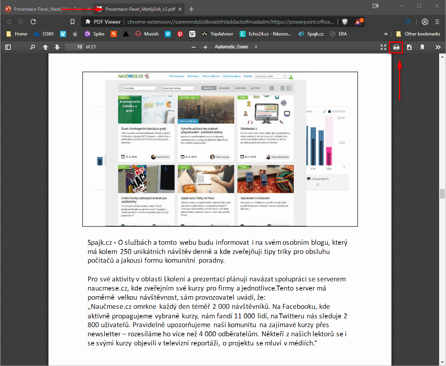Download the PDF file
The width and height of the screenshot is (446, 366).
409,47
